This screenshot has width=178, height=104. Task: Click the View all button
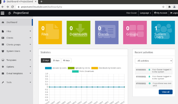[165, 92]
